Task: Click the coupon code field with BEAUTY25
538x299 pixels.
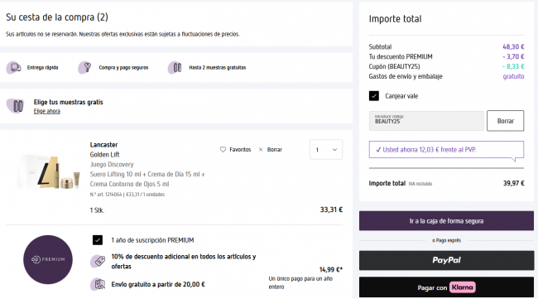Action: [x=426, y=121]
